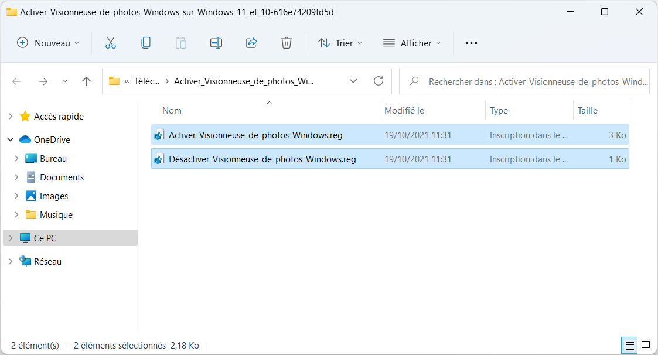Click the breadcrumb overflow chevrons
The width and height of the screenshot is (658, 355).
pyautogui.click(x=127, y=81)
